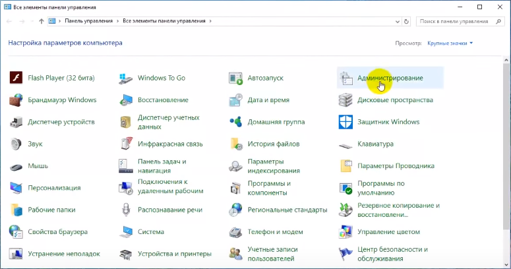The image size is (511, 269).
Task: Open the Подключения к удаленным рабочим icon
Action: tap(126, 188)
